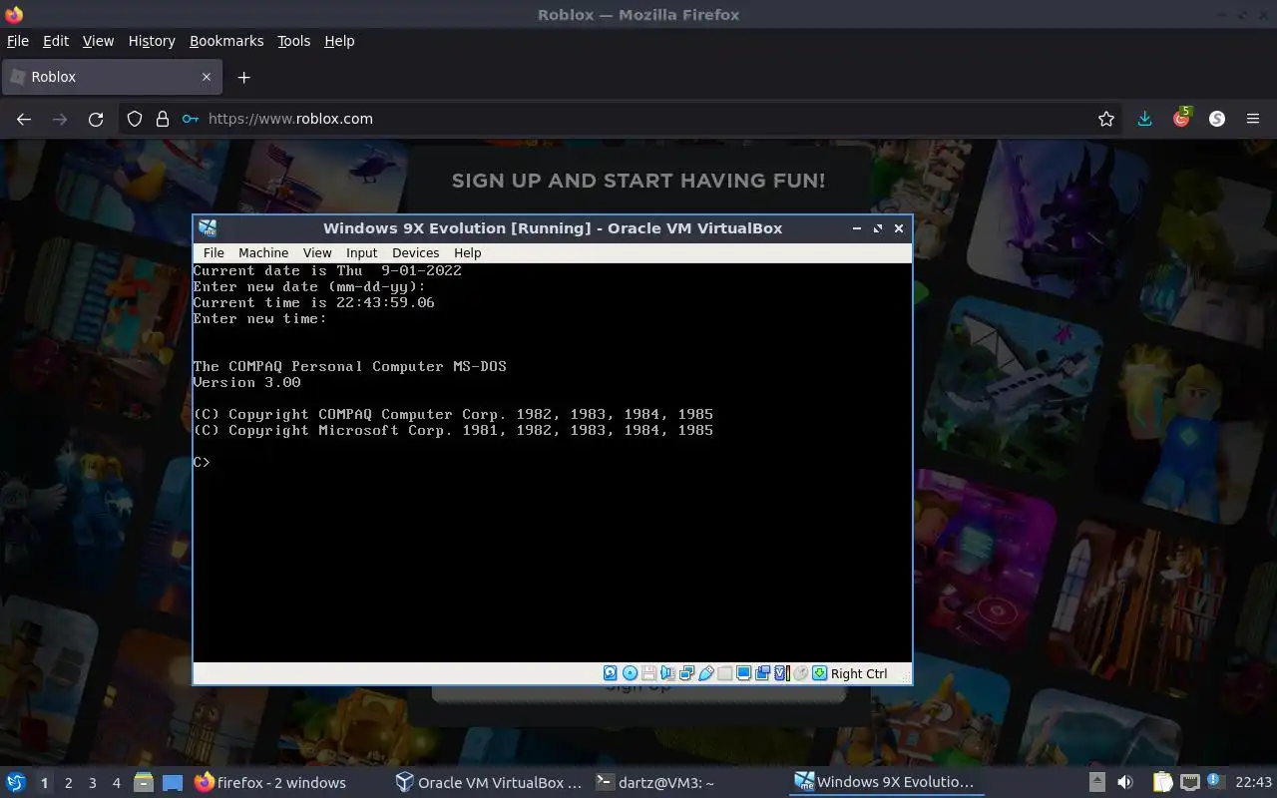Open the volume control in the system tray
The image size is (1277, 798).
[x=1125, y=783]
